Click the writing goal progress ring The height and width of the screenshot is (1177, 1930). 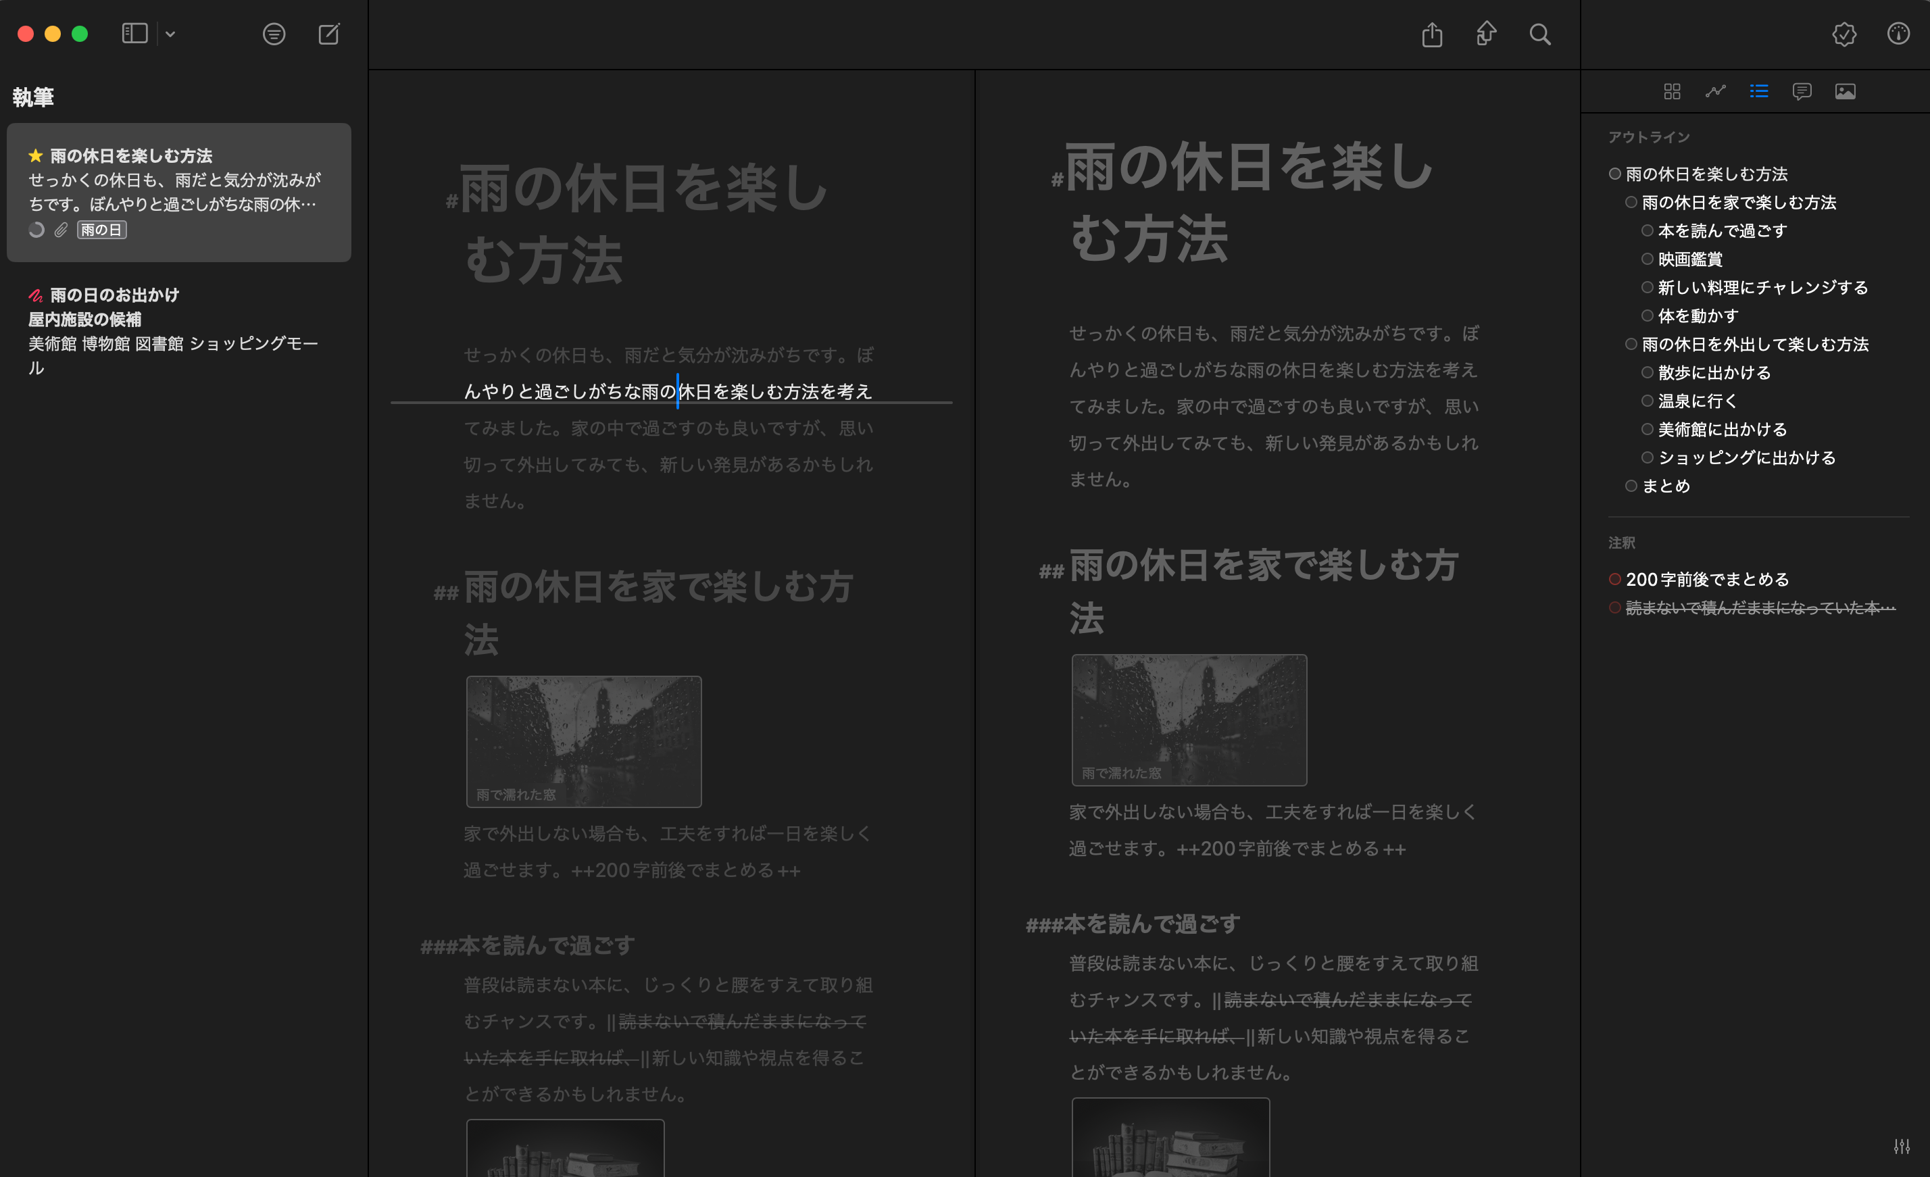coord(36,230)
